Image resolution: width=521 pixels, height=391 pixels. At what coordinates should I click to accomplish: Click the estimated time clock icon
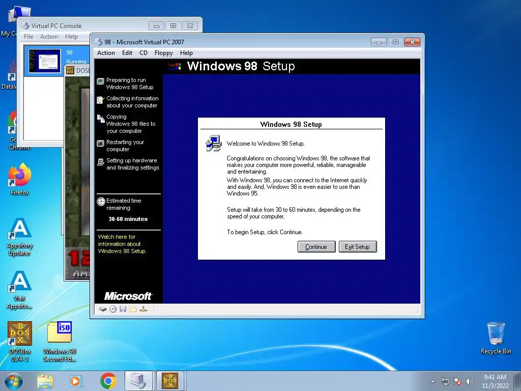pos(101,202)
